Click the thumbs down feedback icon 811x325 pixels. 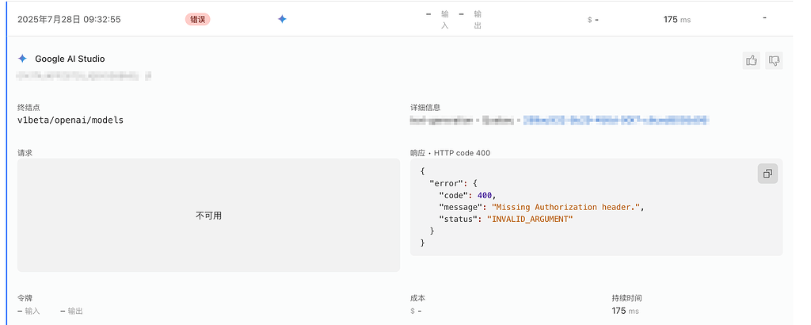click(x=775, y=60)
